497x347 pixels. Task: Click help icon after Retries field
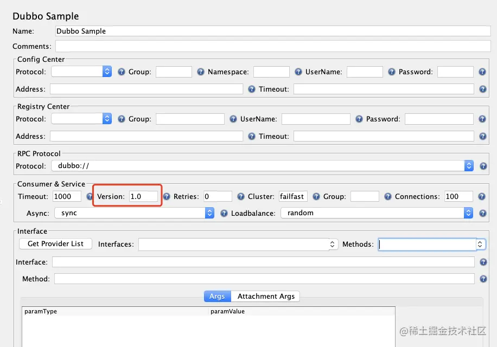(241, 197)
